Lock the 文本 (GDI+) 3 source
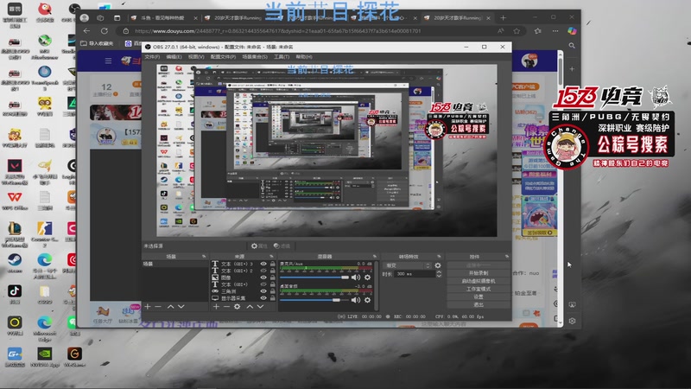 [x=273, y=264]
